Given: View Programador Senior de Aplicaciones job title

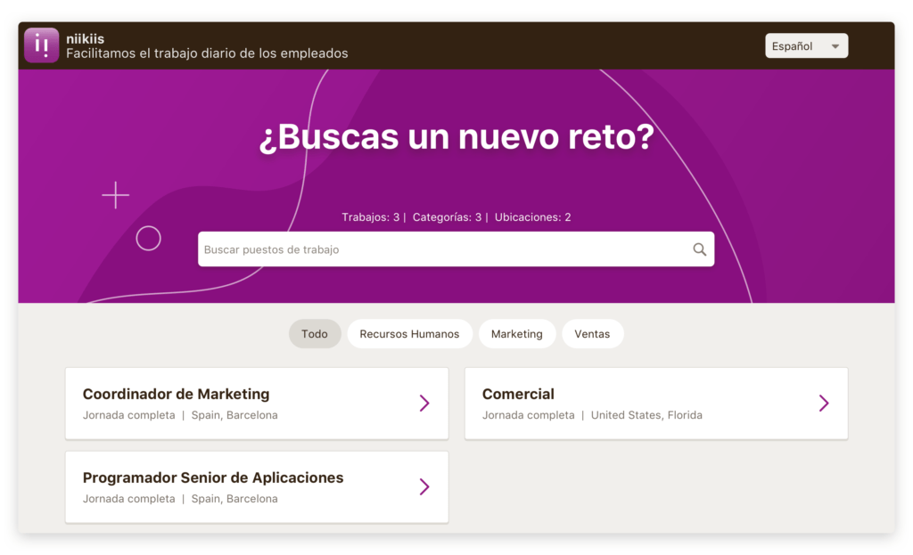Looking at the screenshot, I should (213, 477).
